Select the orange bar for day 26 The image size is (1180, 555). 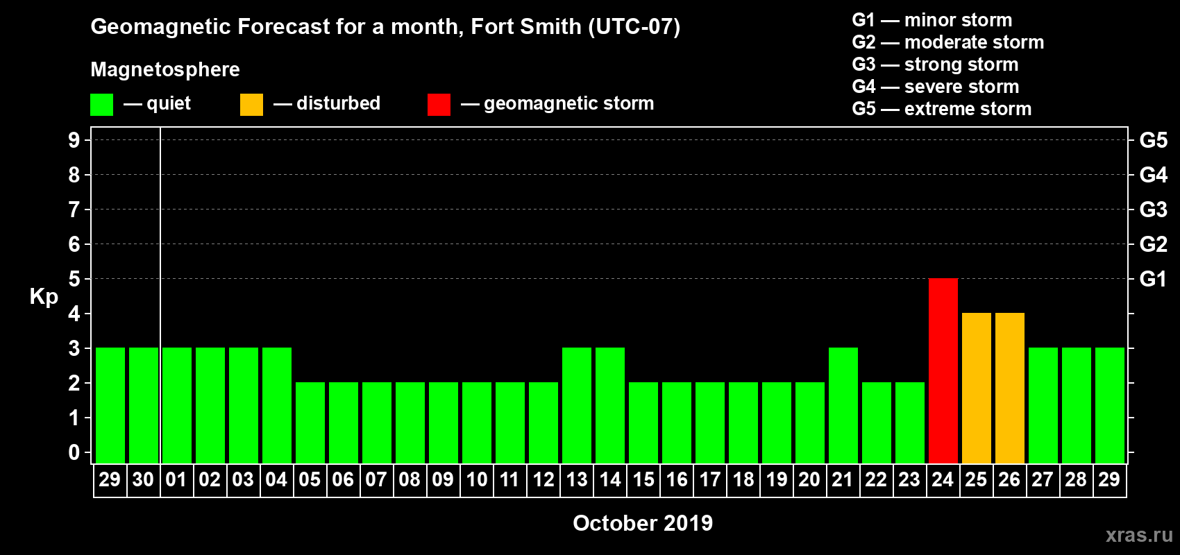point(1010,388)
